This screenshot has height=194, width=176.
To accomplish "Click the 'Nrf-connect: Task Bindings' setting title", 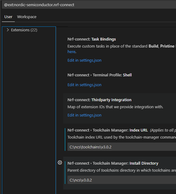I will tap(91, 39).
